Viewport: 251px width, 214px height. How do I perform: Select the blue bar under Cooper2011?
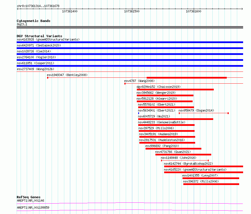130,66
